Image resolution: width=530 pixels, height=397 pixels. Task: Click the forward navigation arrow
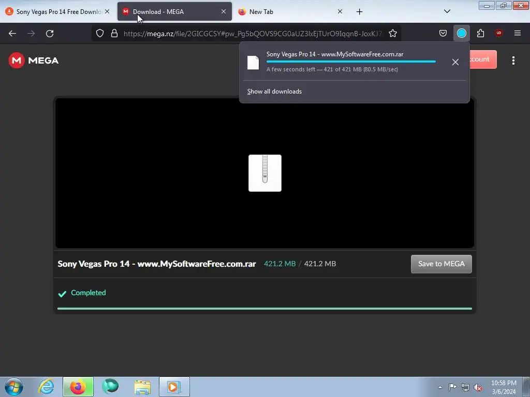[x=31, y=34]
